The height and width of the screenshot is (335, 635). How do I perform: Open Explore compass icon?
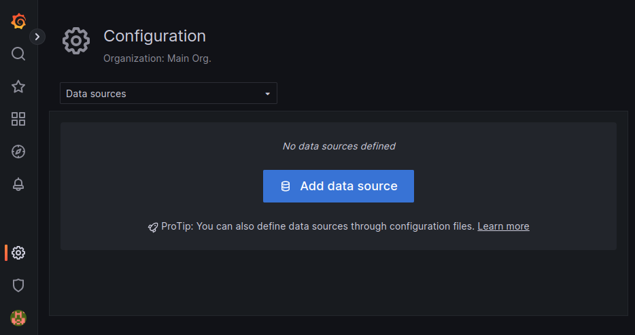tap(18, 152)
